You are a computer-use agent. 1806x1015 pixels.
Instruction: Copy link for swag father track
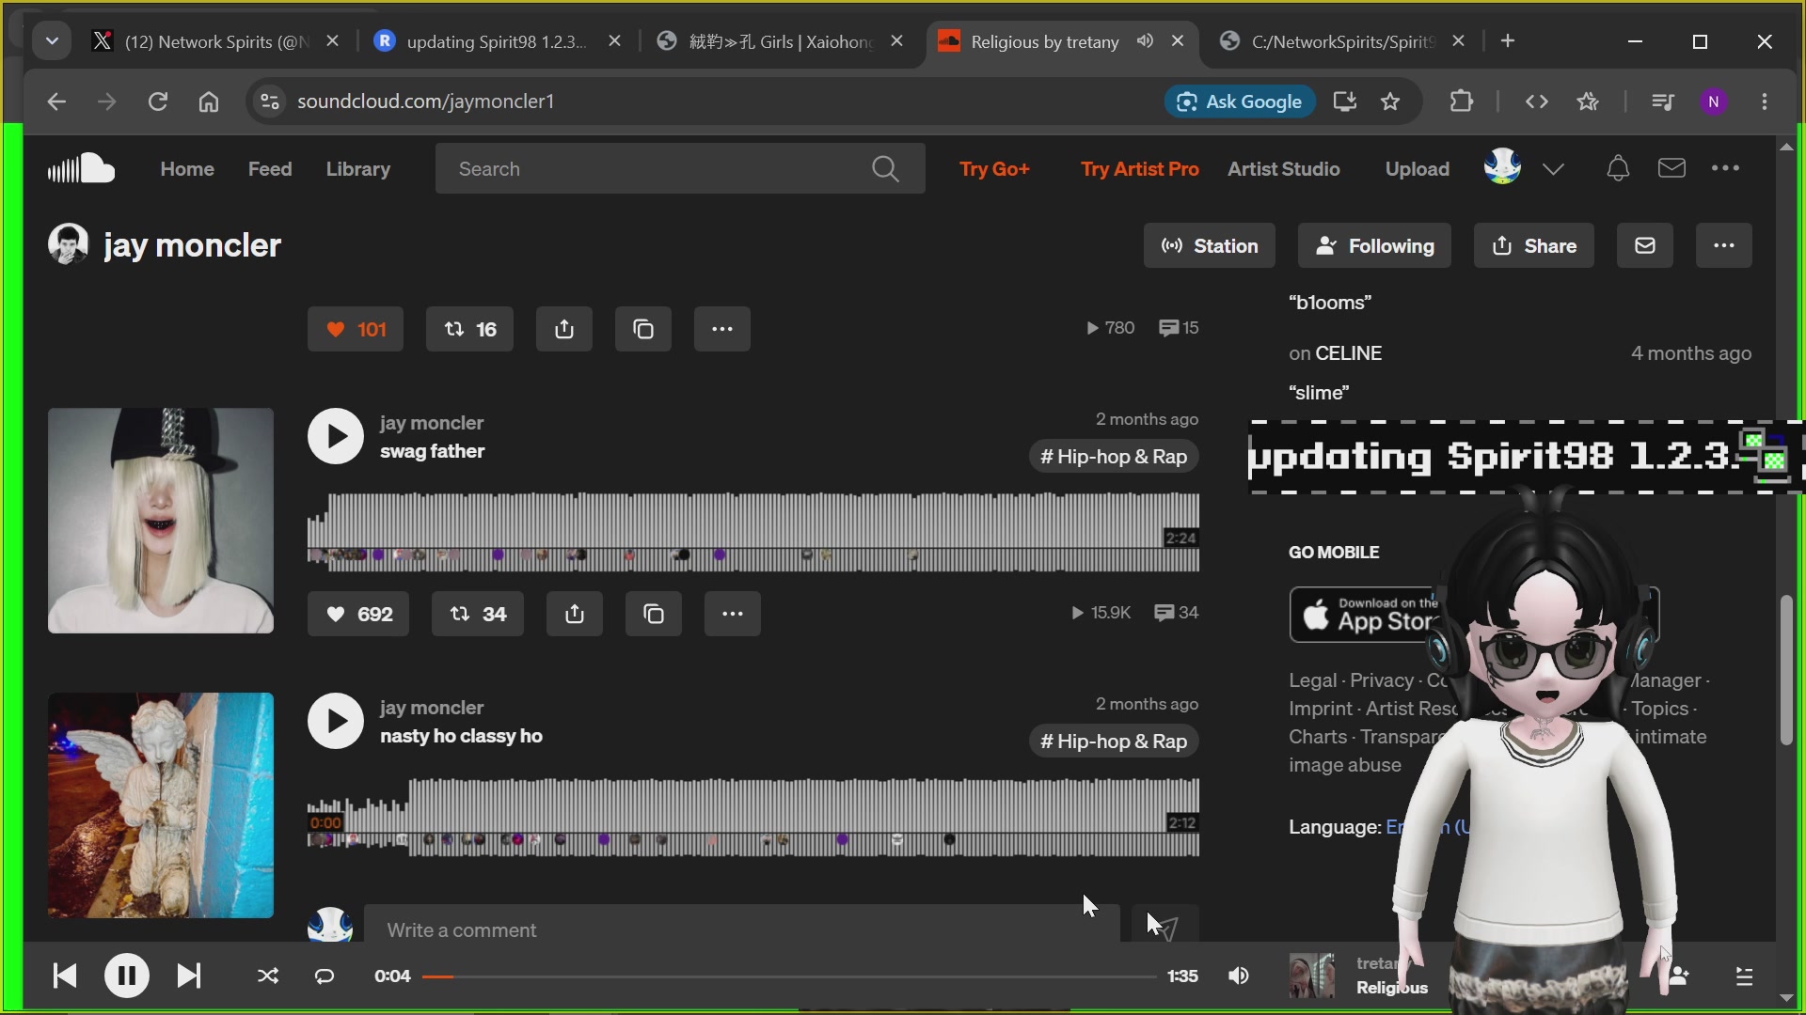pyautogui.click(x=654, y=614)
